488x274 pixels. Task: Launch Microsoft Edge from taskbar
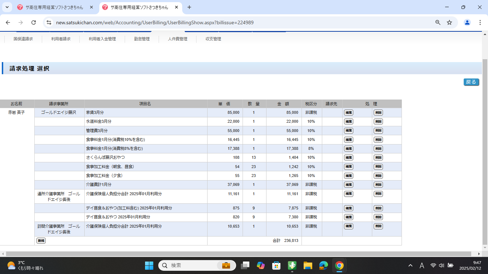[324, 265]
